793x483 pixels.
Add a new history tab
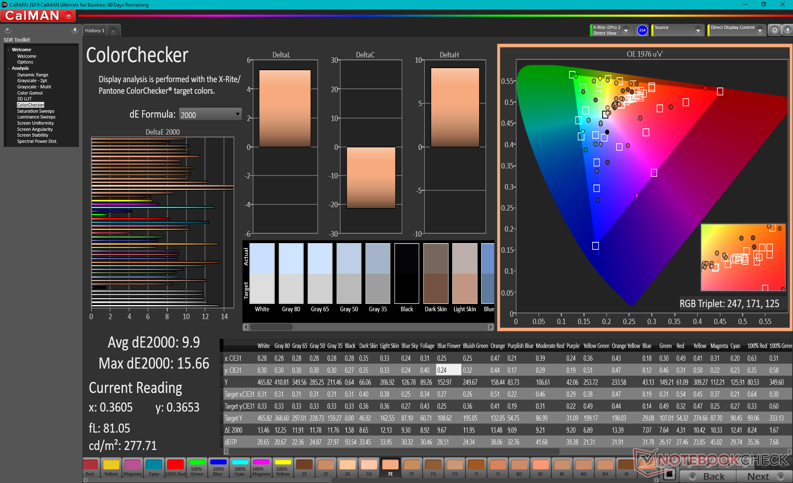[x=113, y=31]
